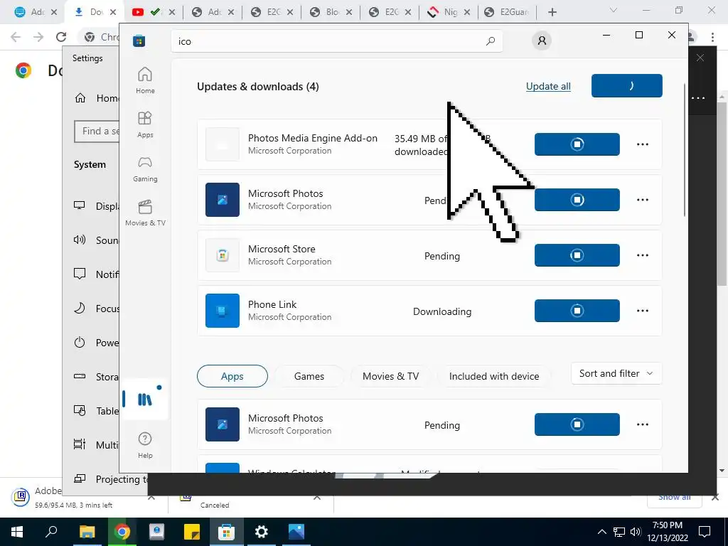
Task: Open Movies & TV in Store sidebar
Action: tap(145, 213)
